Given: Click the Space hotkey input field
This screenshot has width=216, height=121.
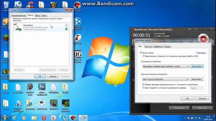Looking at the screenshot, I should tap(197, 88).
